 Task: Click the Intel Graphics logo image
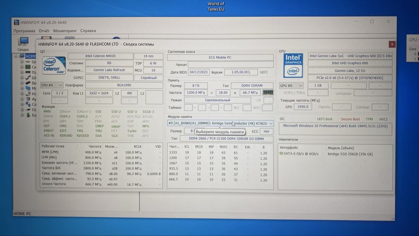pyautogui.click(x=293, y=65)
